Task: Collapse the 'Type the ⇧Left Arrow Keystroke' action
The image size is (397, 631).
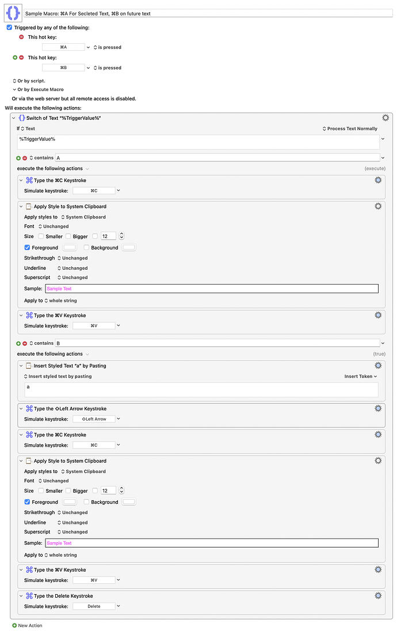Action: (21, 409)
